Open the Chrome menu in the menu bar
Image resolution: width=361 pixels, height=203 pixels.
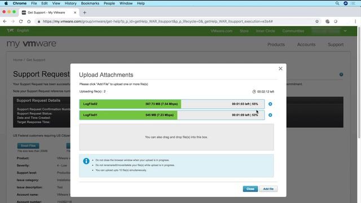[x=20, y=3]
